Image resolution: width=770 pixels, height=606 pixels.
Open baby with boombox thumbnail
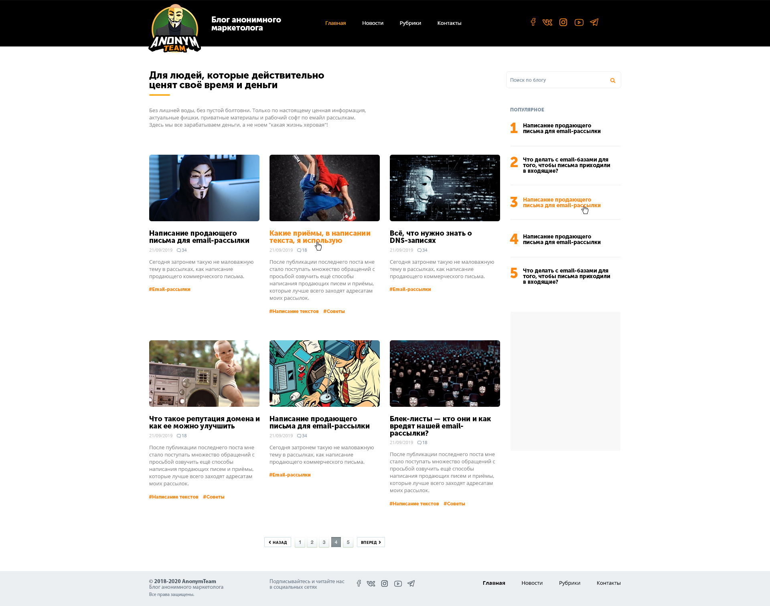(x=204, y=374)
